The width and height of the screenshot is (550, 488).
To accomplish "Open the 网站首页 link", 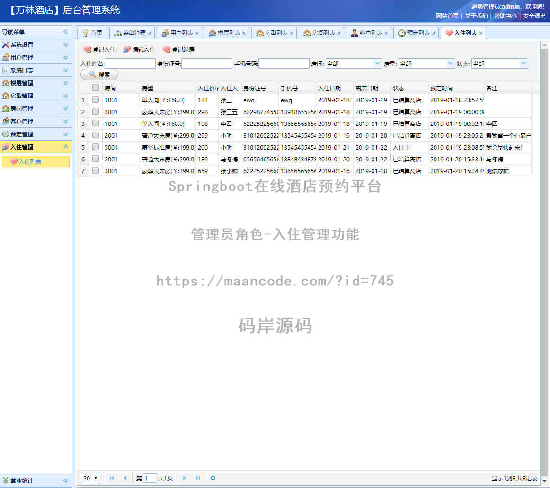I will click(x=447, y=16).
